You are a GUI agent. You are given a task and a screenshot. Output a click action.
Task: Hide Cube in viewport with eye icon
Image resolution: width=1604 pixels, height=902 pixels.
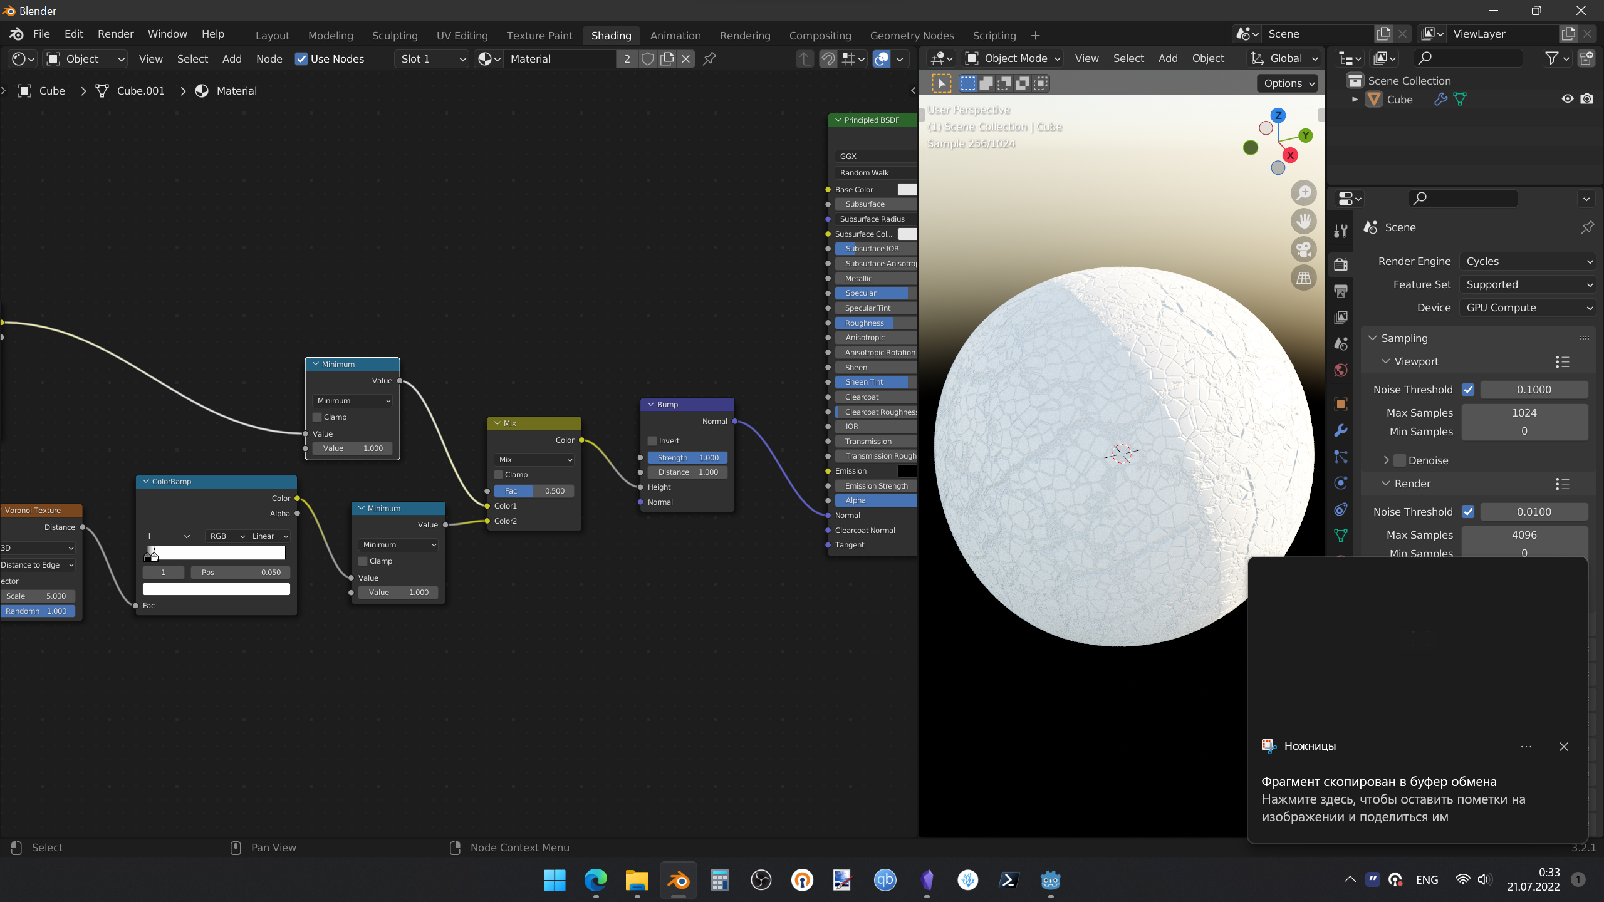pos(1568,99)
